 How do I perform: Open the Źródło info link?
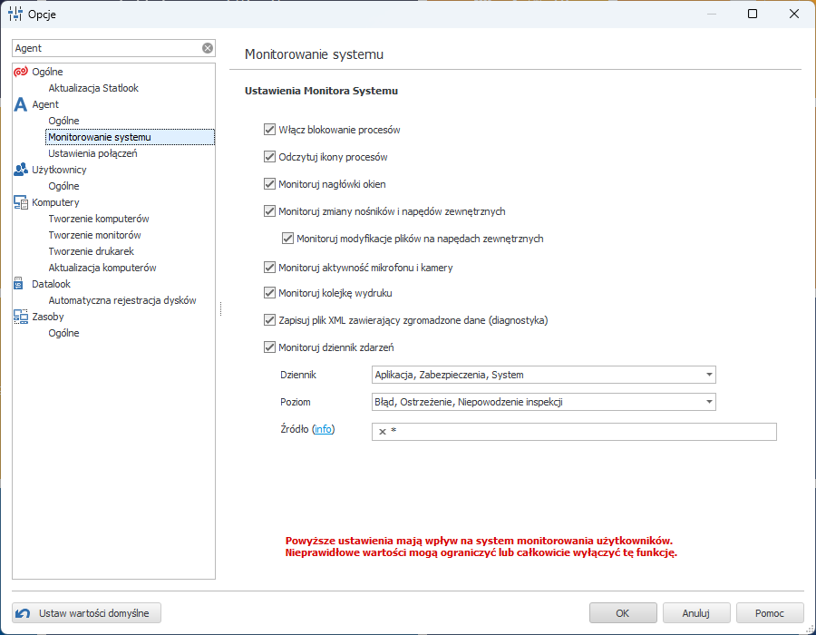point(323,429)
